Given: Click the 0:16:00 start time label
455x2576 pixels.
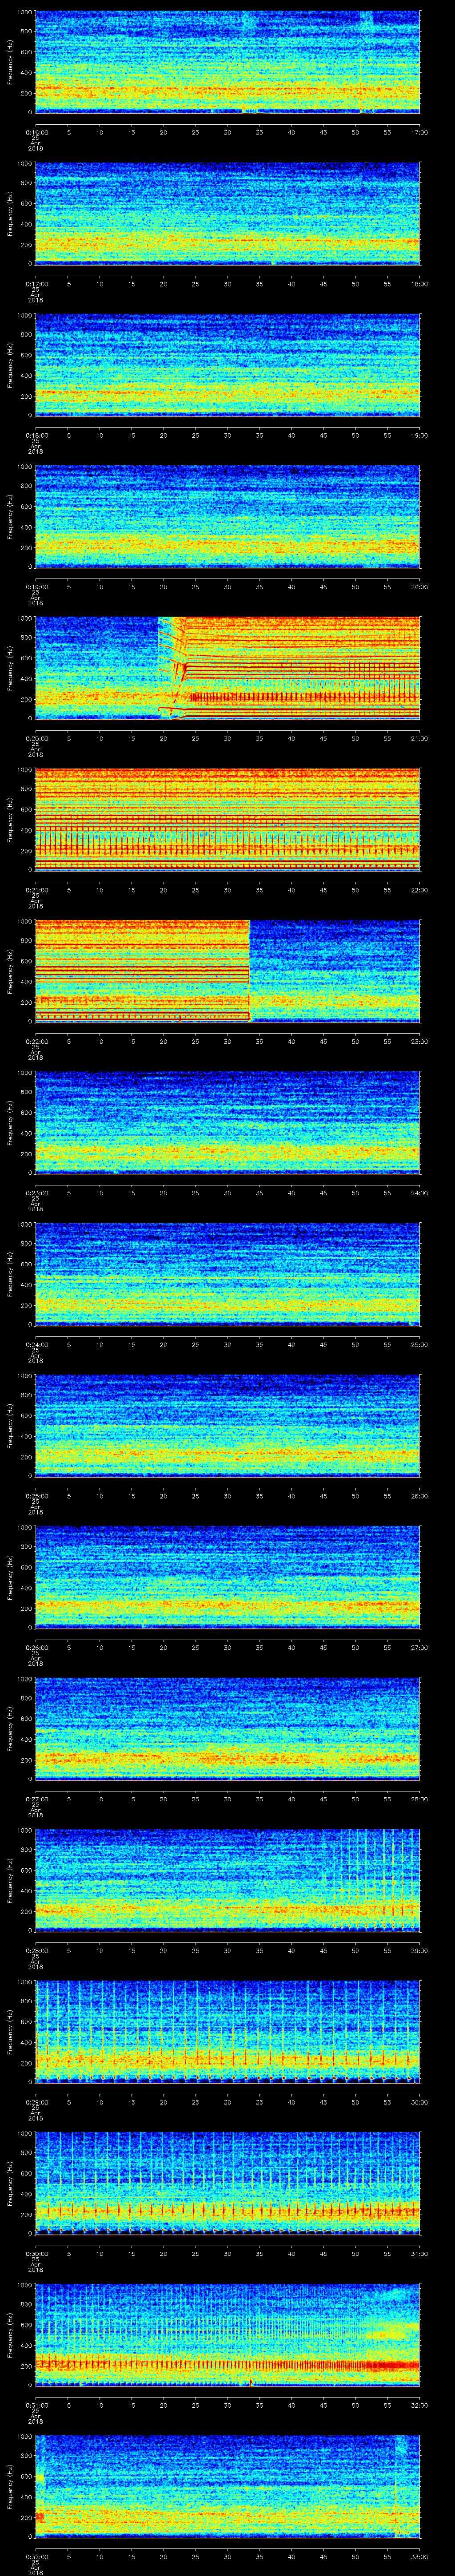Looking at the screenshot, I should coord(35,131).
